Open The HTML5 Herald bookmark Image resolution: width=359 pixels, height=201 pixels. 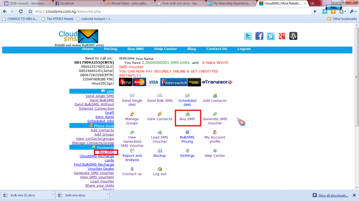(57, 19)
